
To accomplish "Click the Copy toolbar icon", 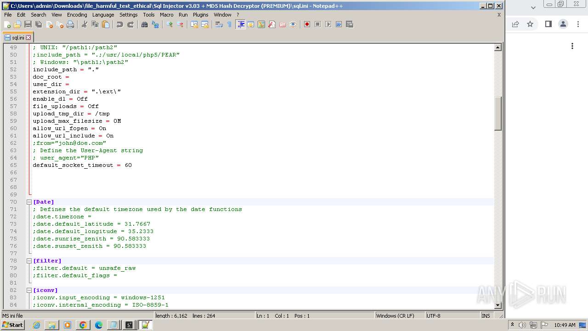I will [x=95, y=24].
